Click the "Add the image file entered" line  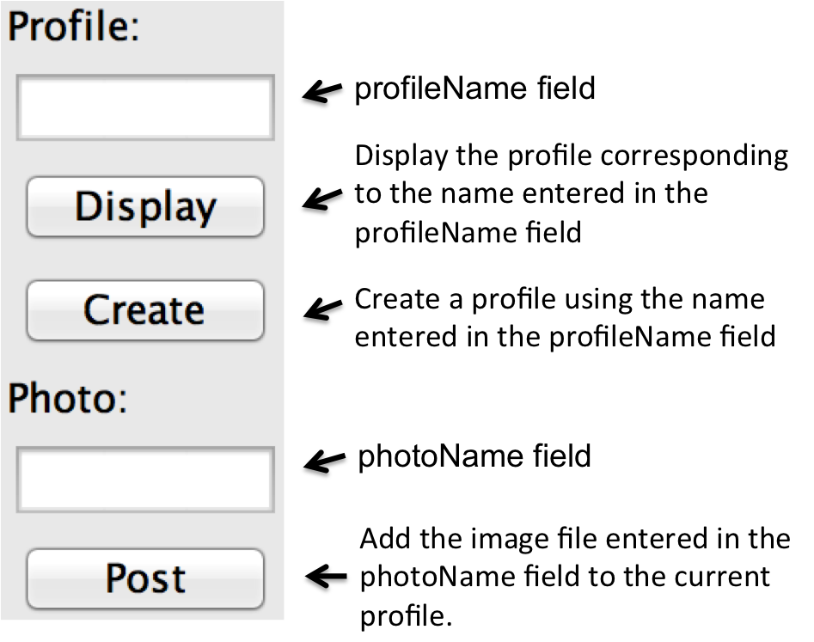(x=574, y=539)
